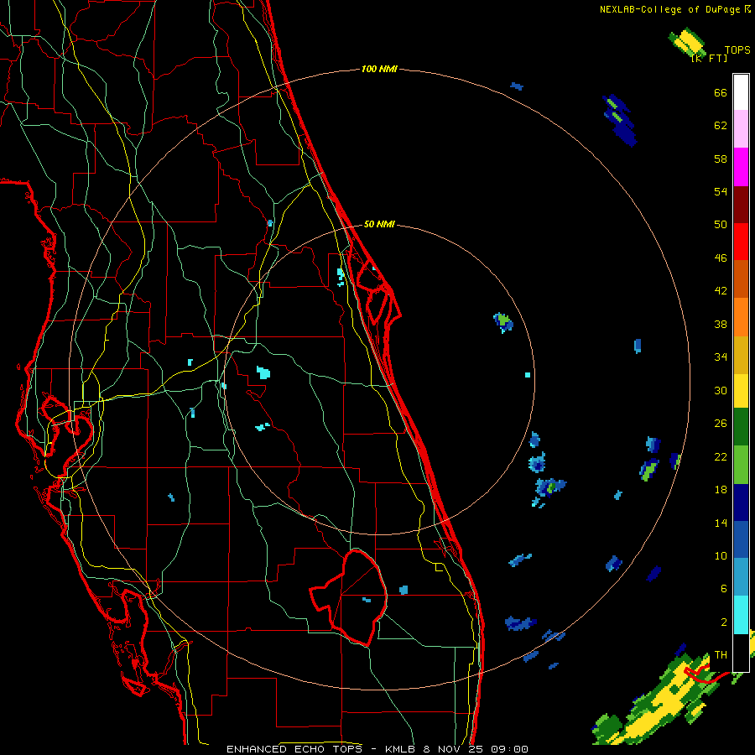
Task: Click the light pink legend swatch
Action: tap(741, 128)
